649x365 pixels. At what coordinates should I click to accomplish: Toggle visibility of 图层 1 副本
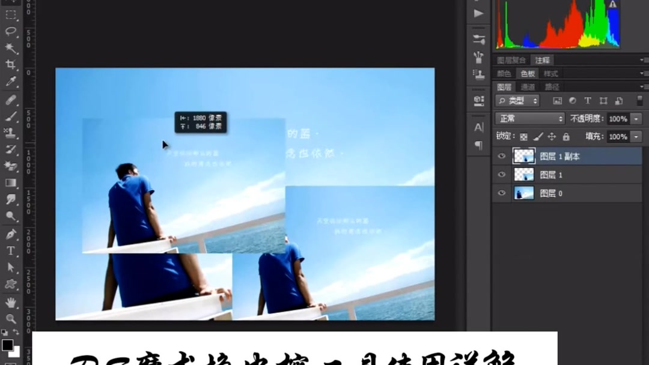(502, 155)
